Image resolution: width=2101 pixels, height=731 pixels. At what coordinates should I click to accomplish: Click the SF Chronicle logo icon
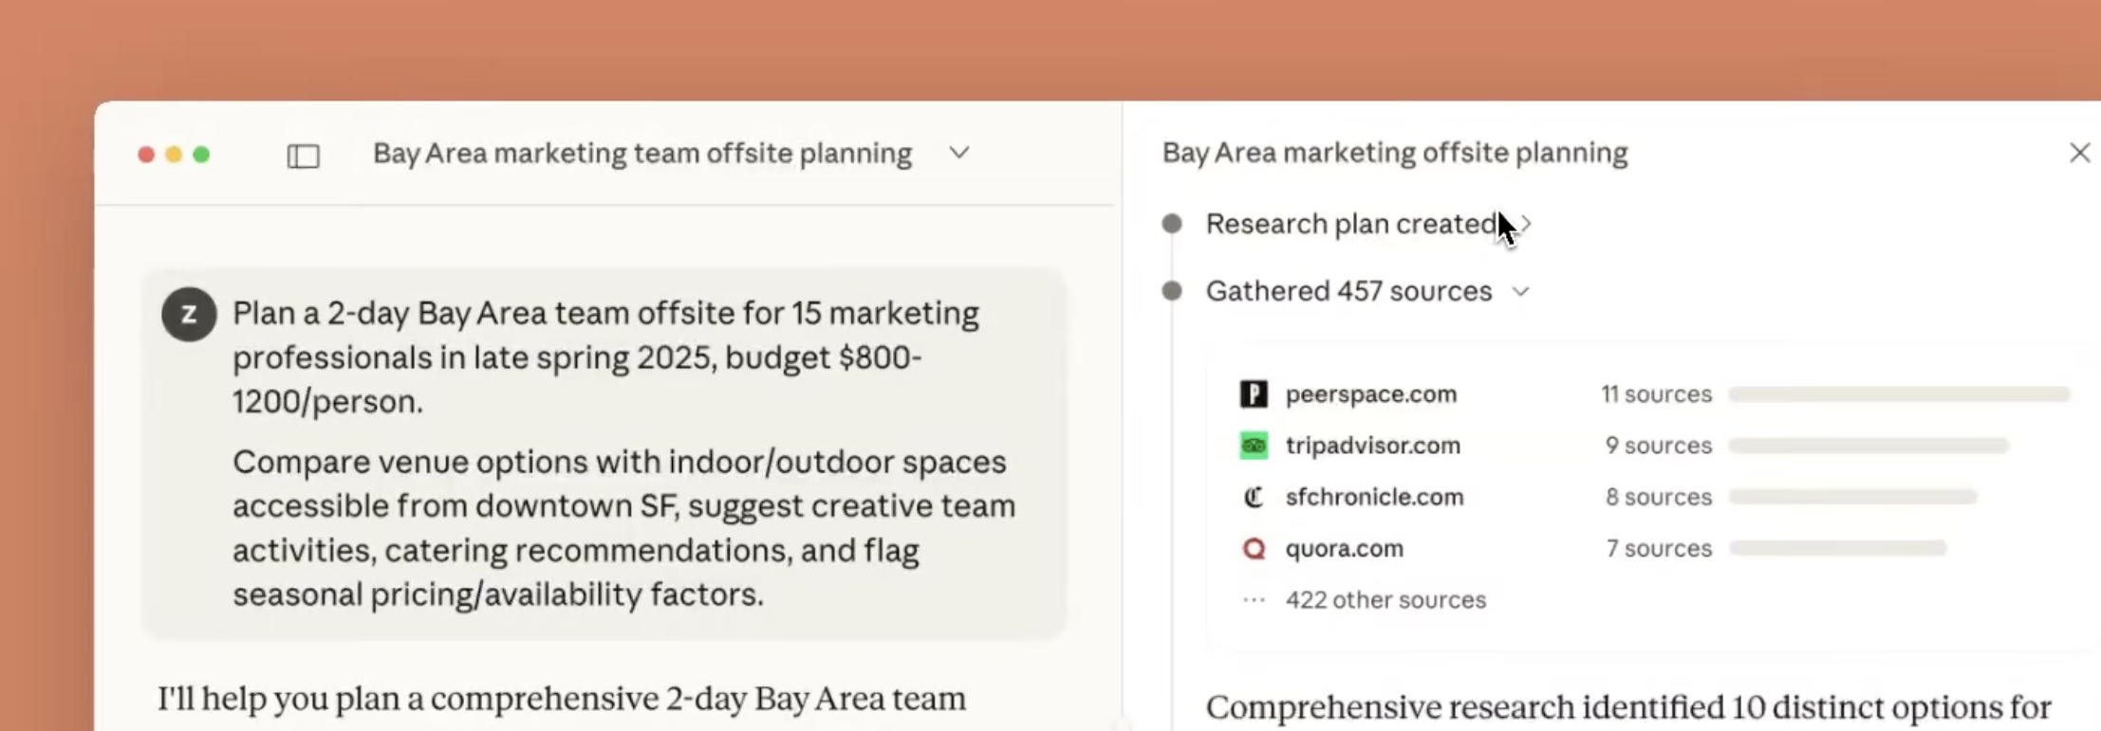coord(1254,497)
